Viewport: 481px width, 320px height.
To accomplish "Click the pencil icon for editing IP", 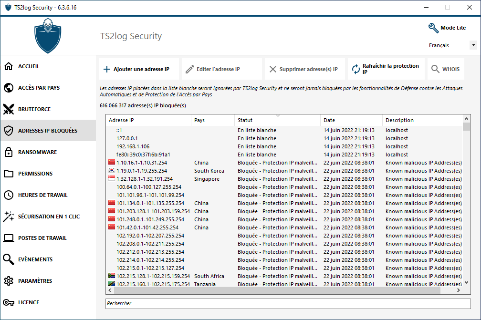I will pyautogui.click(x=190, y=69).
